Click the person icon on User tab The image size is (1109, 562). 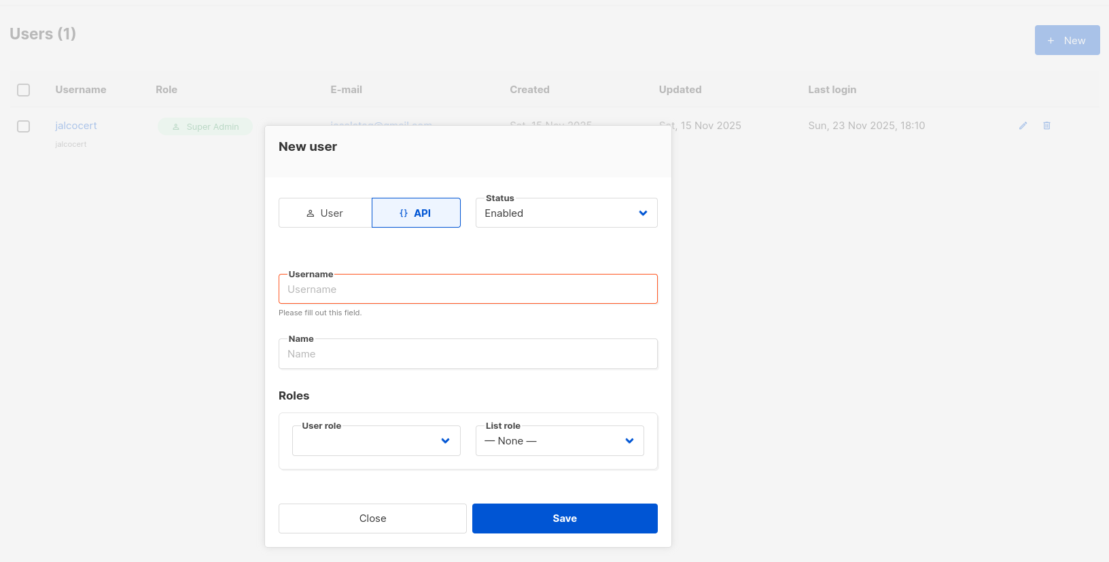(311, 213)
